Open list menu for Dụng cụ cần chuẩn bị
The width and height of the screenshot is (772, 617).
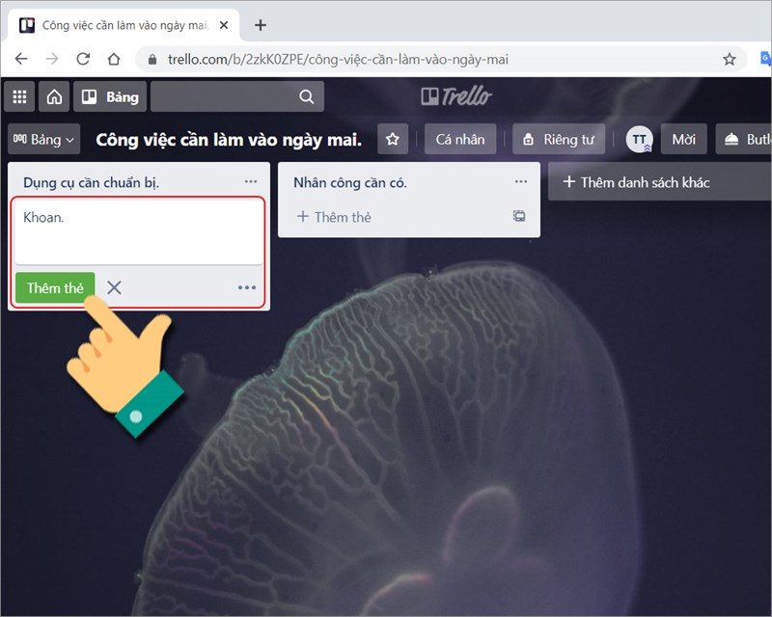click(251, 181)
